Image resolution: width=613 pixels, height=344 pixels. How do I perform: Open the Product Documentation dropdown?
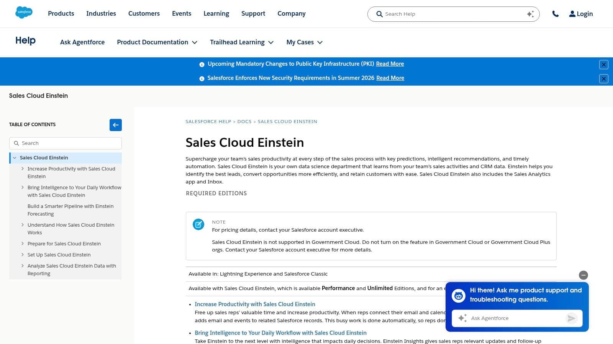(x=157, y=42)
